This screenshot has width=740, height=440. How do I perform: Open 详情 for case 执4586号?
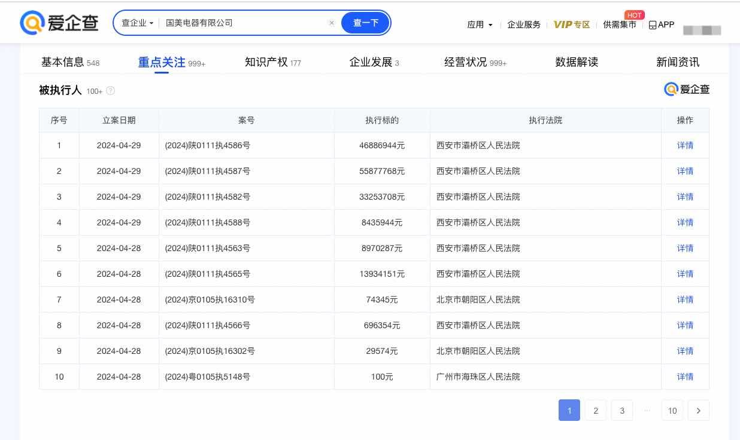click(x=685, y=145)
